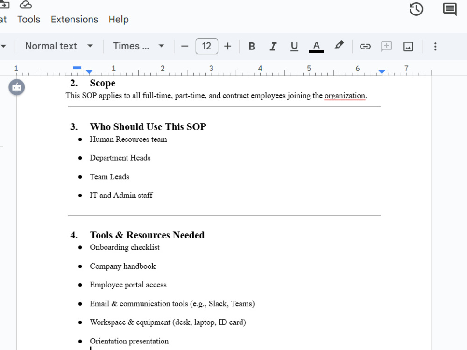Screen dimensions: 467x350
Task: Click bullet "Human Resources team"
Action: pos(128,139)
